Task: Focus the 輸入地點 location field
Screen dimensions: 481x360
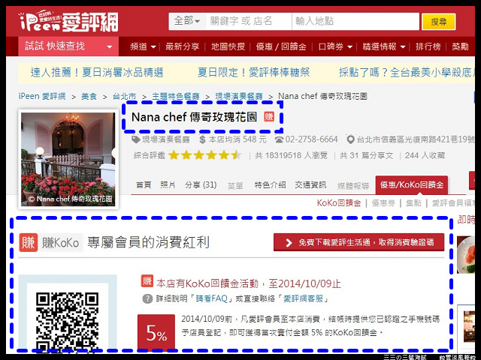Action: click(355, 21)
